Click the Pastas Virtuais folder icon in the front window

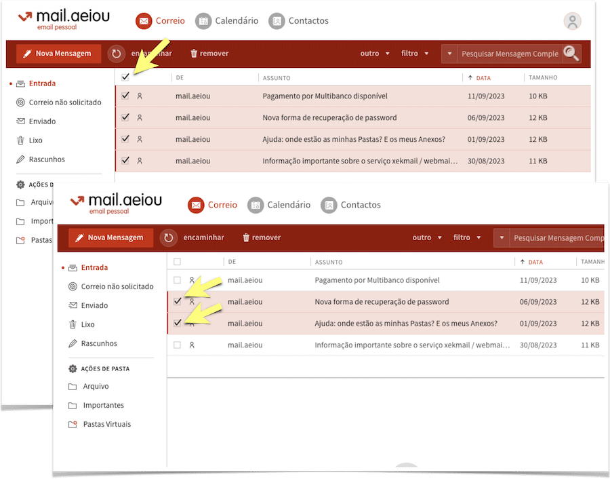tap(73, 425)
